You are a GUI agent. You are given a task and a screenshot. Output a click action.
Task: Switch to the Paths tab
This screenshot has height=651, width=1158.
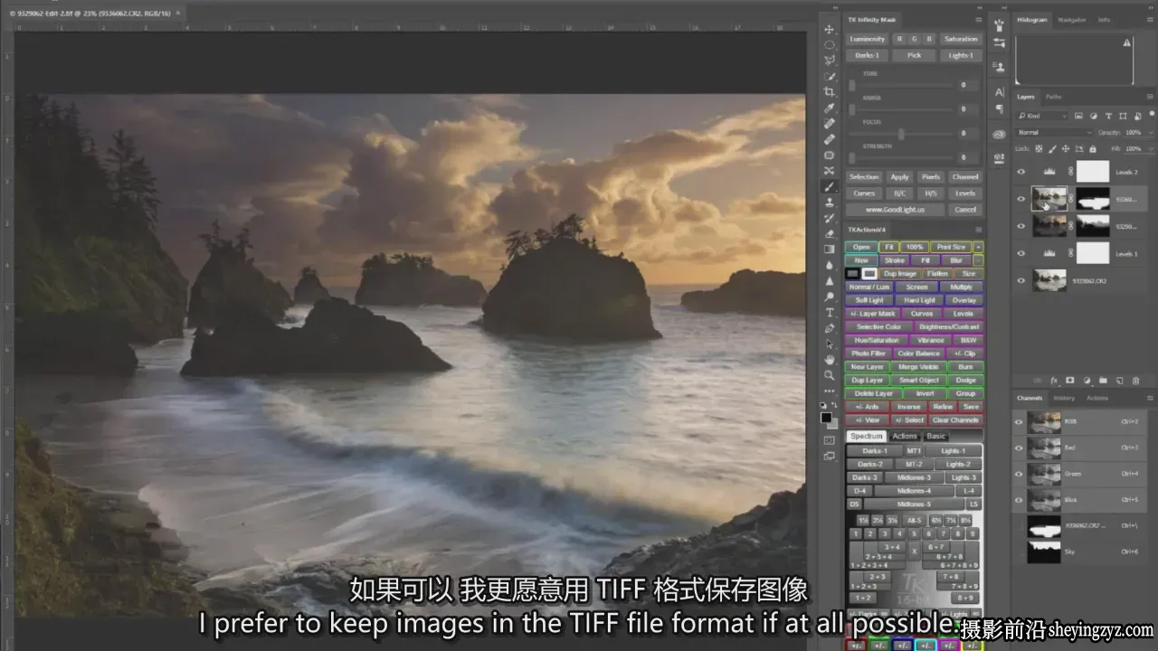(1054, 97)
